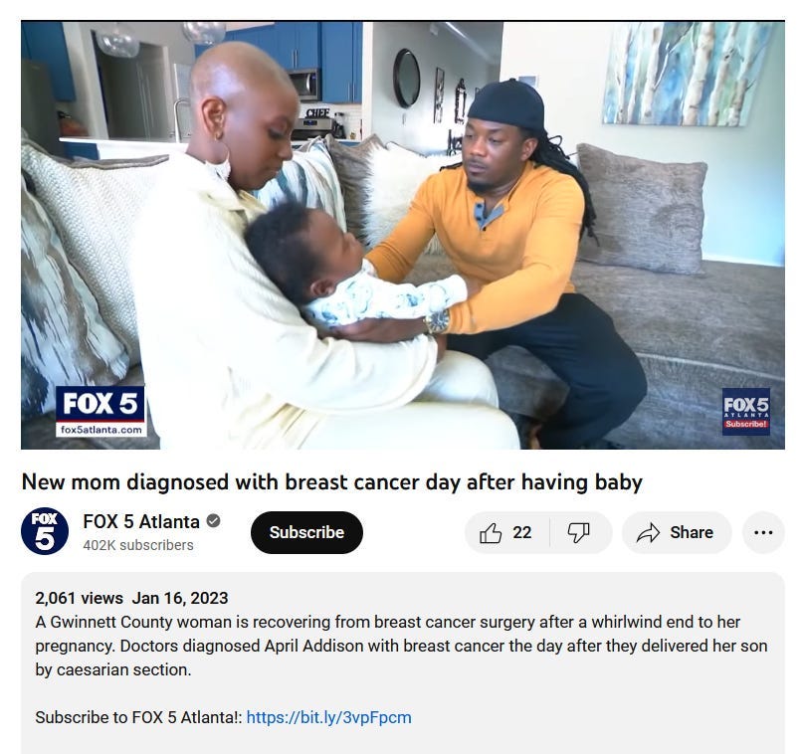Image resolution: width=803 pixels, height=754 pixels.
Task: Click the thumbs down dislike icon
Action: (x=579, y=533)
